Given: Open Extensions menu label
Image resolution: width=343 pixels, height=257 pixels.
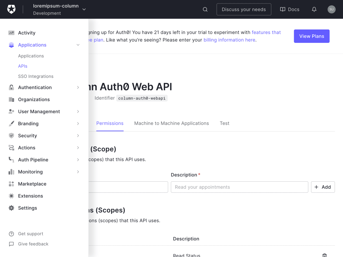Looking at the screenshot, I should click(x=31, y=196).
